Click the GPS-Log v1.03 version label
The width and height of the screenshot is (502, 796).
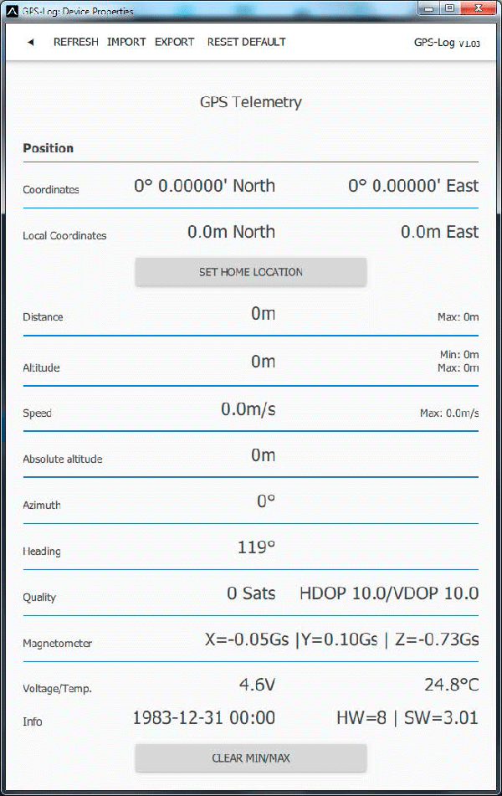point(445,43)
